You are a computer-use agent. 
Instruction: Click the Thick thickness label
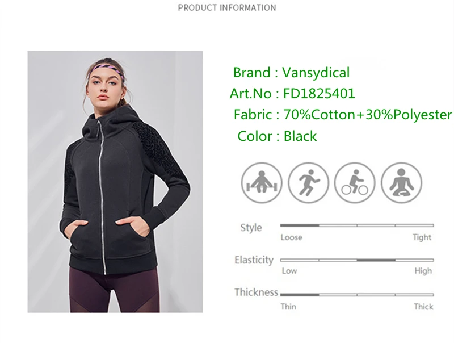click(423, 307)
